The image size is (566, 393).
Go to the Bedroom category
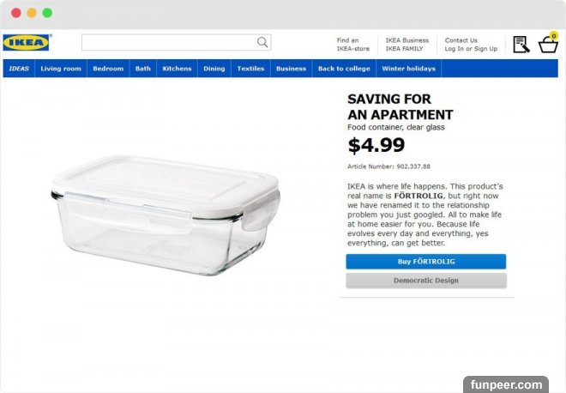point(108,69)
